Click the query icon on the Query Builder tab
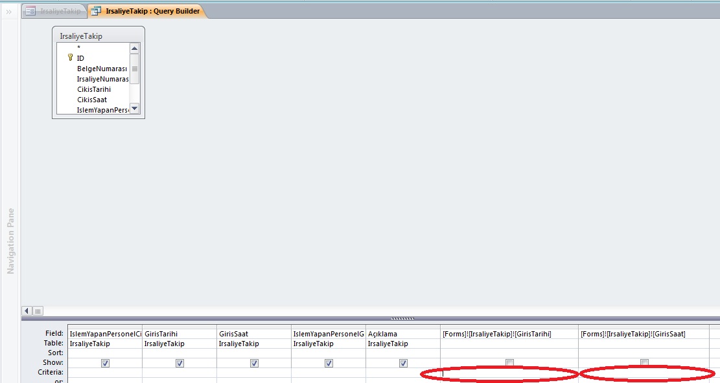The image size is (720, 383). [x=96, y=11]
